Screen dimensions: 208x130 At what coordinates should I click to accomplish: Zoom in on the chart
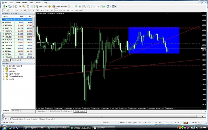click(x=85, y=6)
